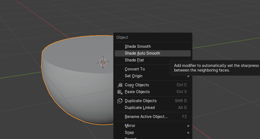Click the Paste Objects clipboard icon

coord(120,92)
